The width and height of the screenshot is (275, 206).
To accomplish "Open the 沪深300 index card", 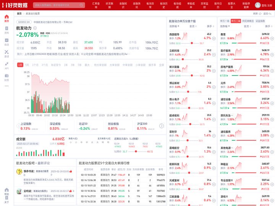I will pyautogui.click(x=148, y=127).
